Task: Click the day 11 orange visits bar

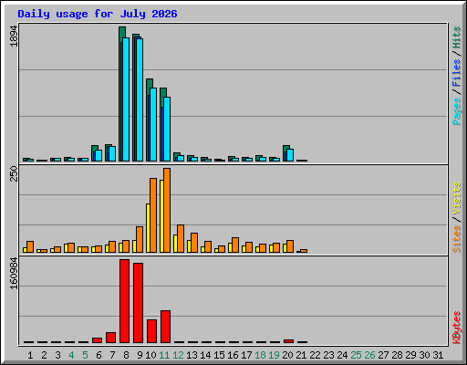Action: [167, 210]
